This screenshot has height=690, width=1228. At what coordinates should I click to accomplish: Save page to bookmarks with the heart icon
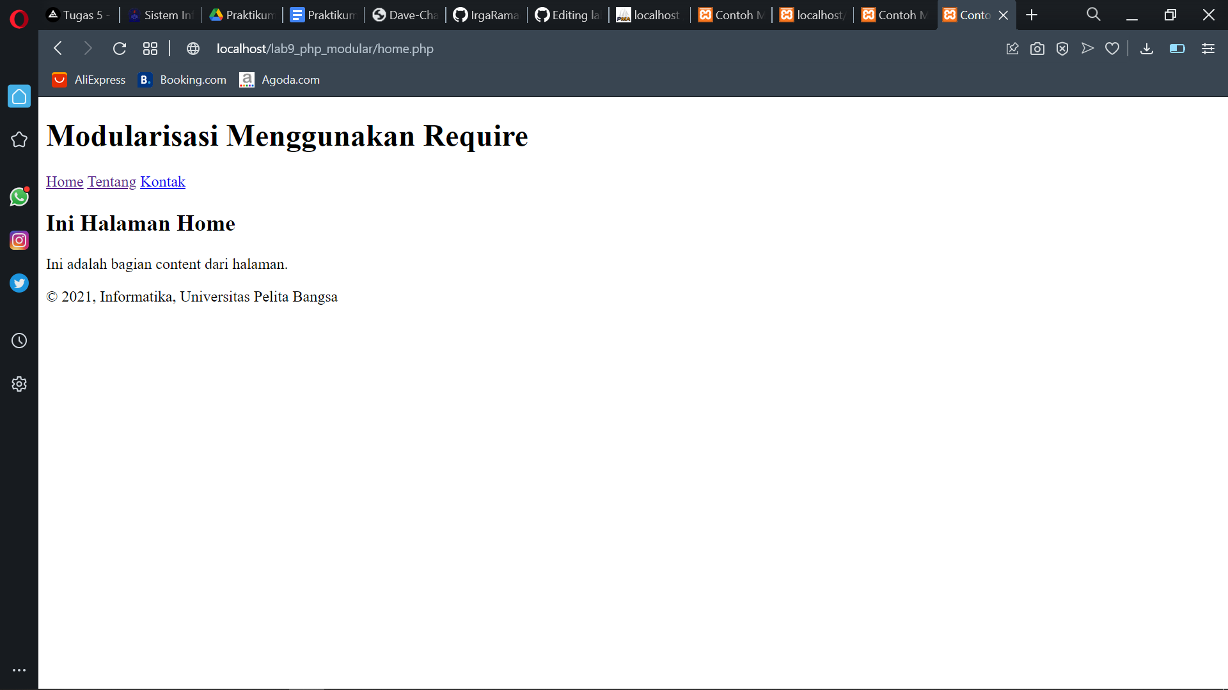[1112, 48]
